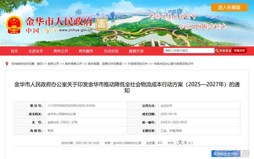Set font size to 小
Viewport: 254px width, 159px height.
(x=190, y=143)
